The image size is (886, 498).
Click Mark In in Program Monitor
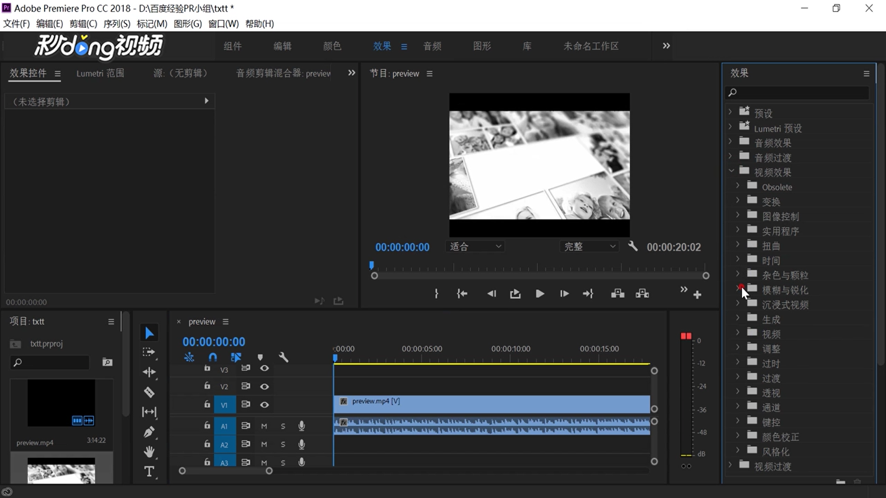(437, 294)
